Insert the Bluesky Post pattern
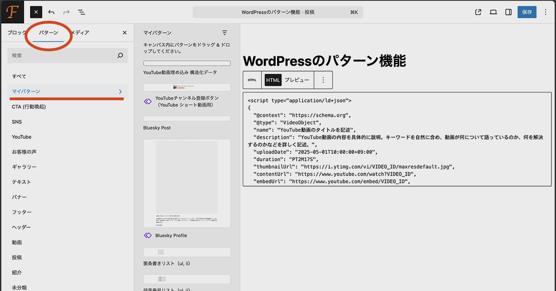This screenshot has width=556, height=291. click(x=187, y=119)
